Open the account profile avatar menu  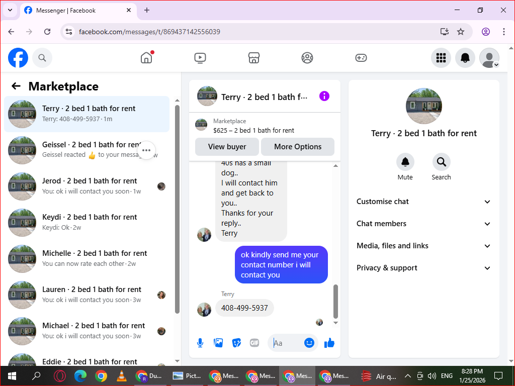489,58
